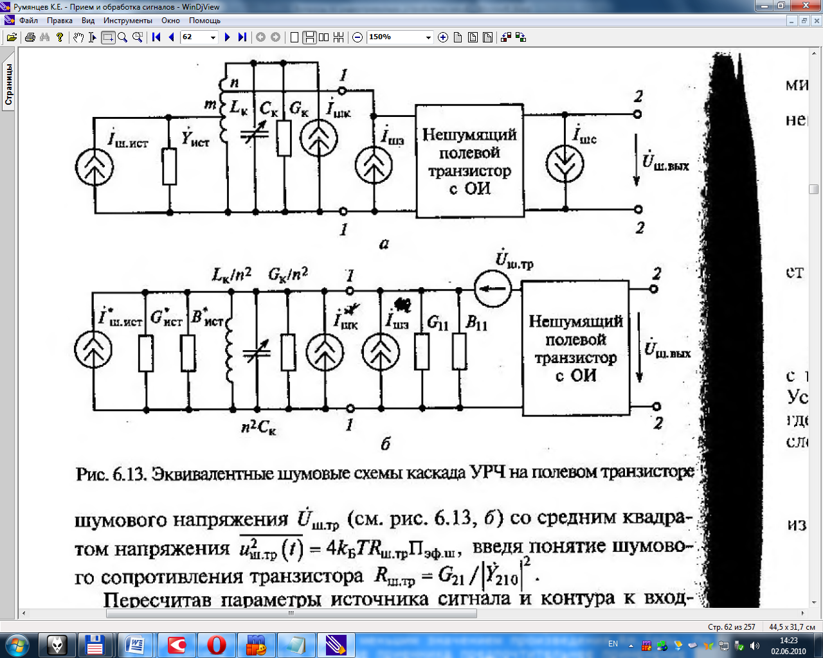Click the zoom out minus button
This screenshot has height=658, width=823.
click(x=358, y=37)
